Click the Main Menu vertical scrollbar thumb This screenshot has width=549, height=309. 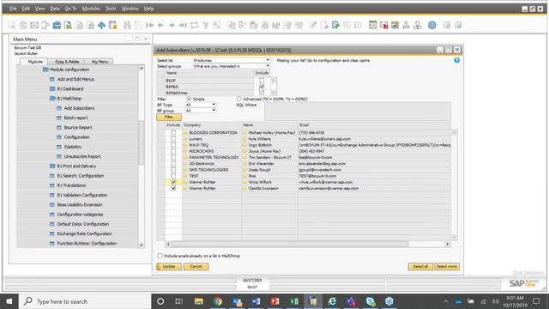coord(142,143)
